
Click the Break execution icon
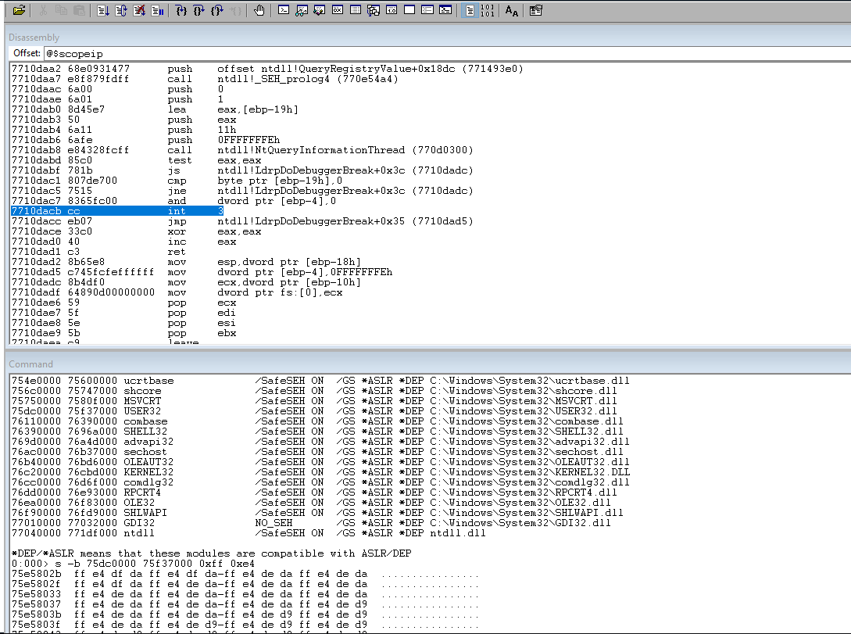coord(157,11)
